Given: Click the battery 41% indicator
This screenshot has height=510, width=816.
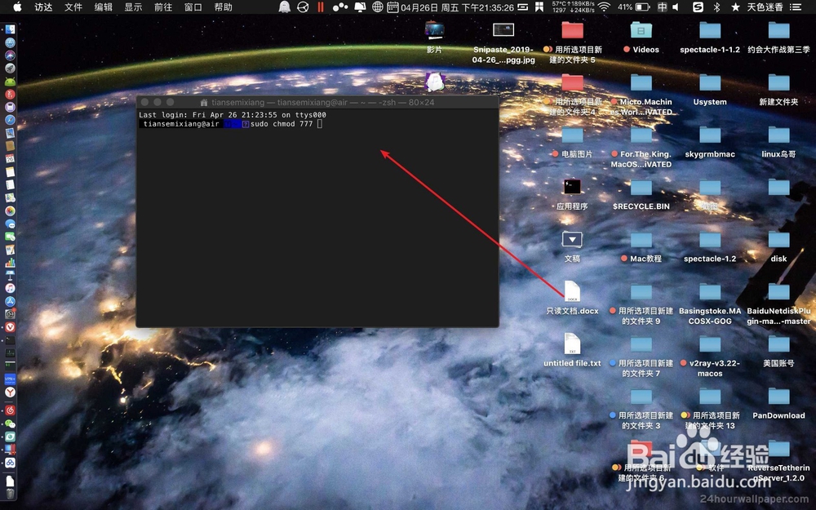Looking at the screenshot, I should (x=633, y=7).
